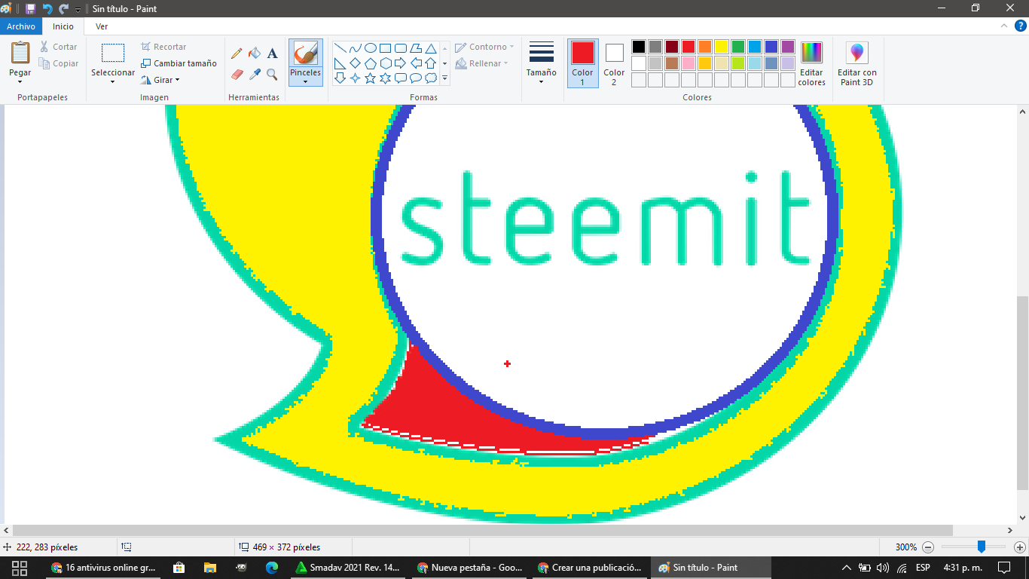Choose the Four-point star shape

click(x=356, y=78)
